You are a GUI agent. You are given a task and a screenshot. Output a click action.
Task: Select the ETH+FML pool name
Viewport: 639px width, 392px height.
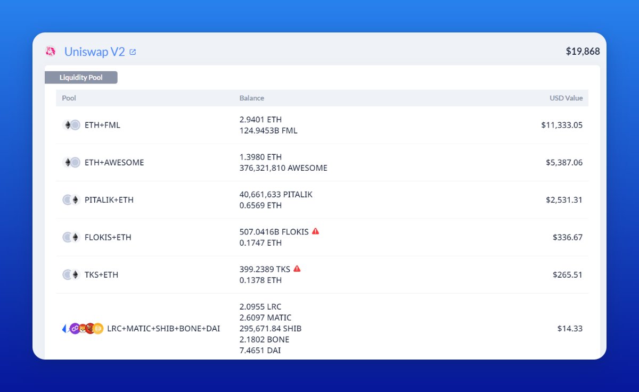point(102,125)
